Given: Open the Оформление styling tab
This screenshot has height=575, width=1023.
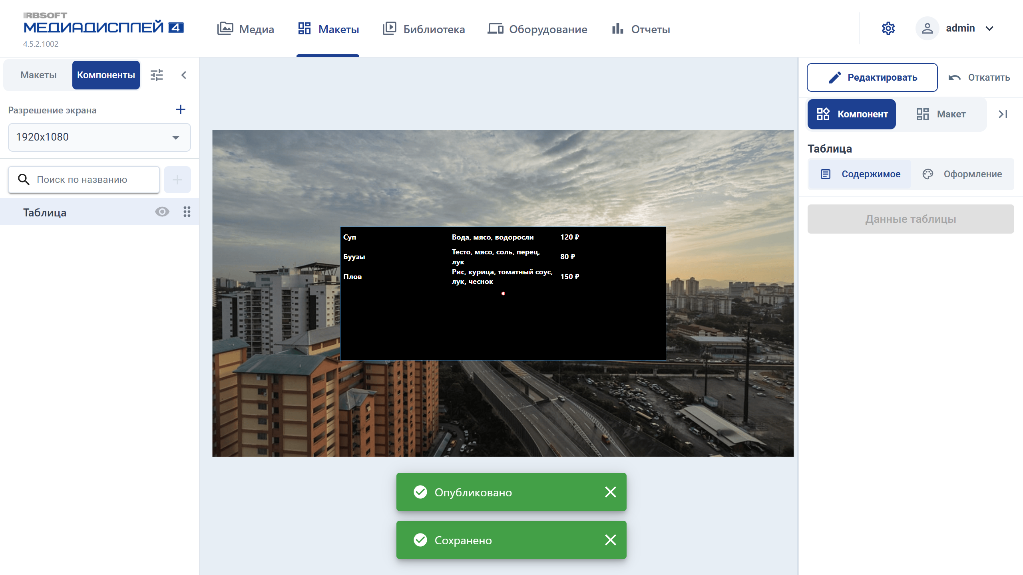Looking at the screenshot, I should (962, 174).
